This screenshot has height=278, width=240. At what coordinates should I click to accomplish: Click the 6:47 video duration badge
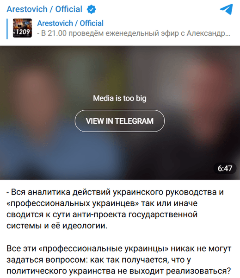(x=225, y=168)
